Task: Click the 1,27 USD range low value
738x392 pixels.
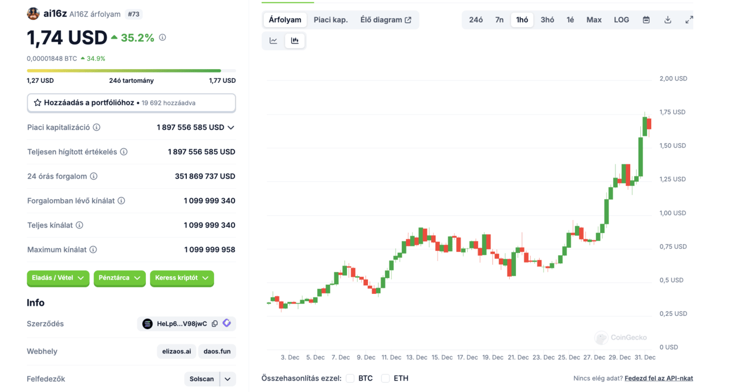Action: click(40, 81)
